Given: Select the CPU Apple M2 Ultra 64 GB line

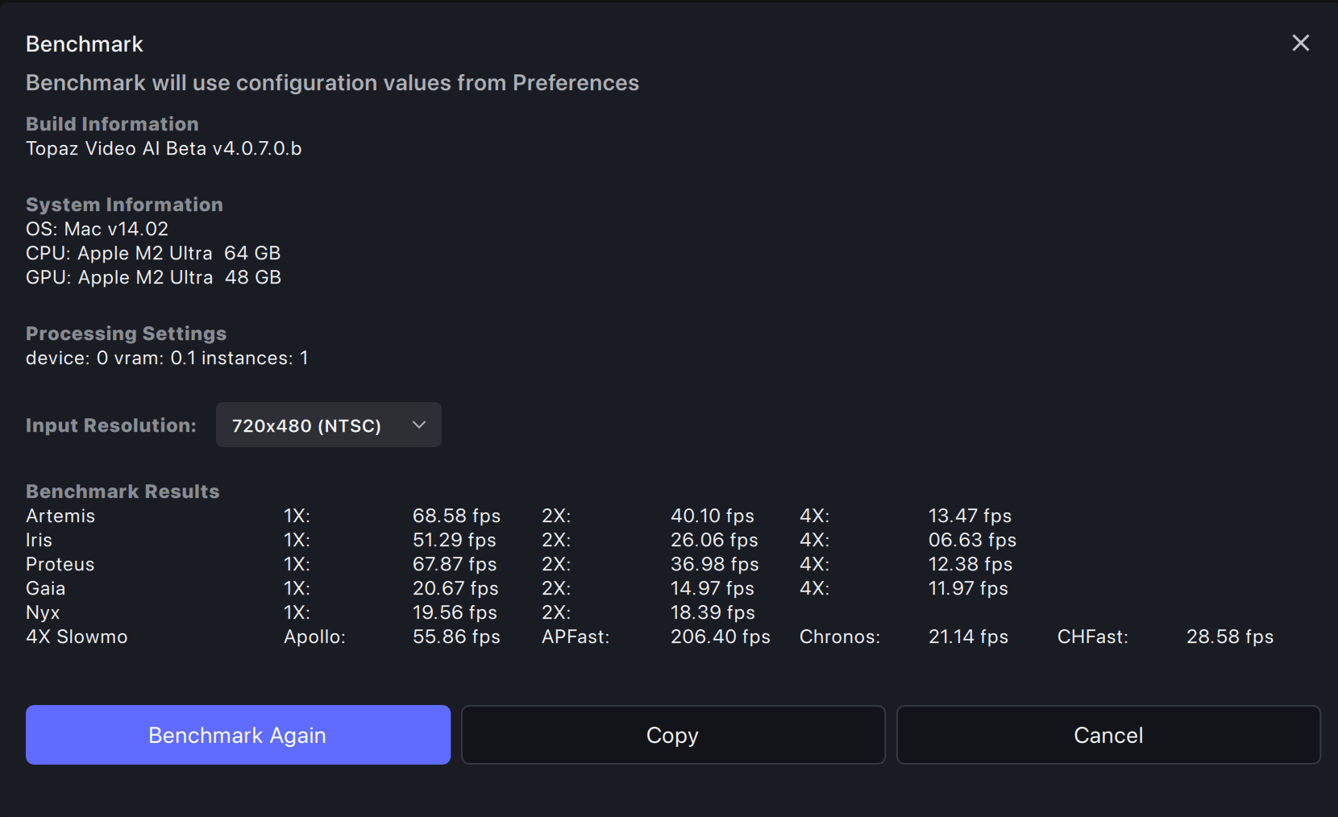Looking at the screenshot, I should point(153,253).
